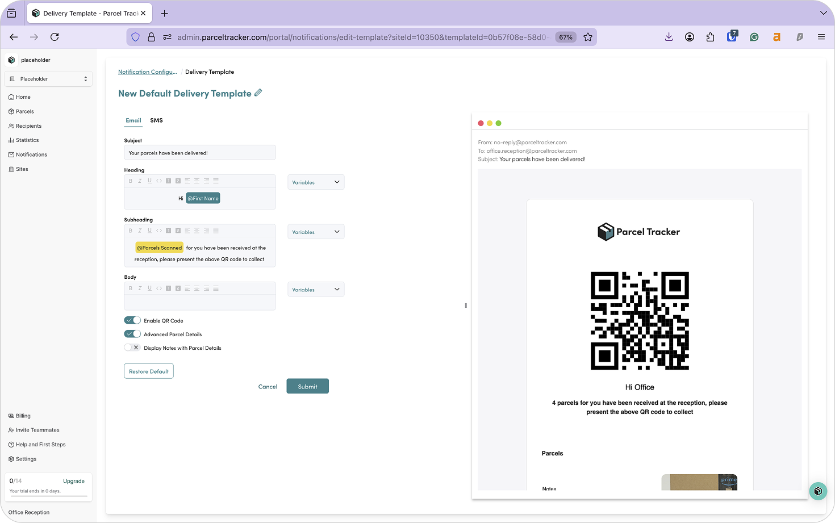Apply heading level 1 in Heading toolbar
The width and height of the screenshot is (835, 523).
pyautogui.click(x=168, y=181)
